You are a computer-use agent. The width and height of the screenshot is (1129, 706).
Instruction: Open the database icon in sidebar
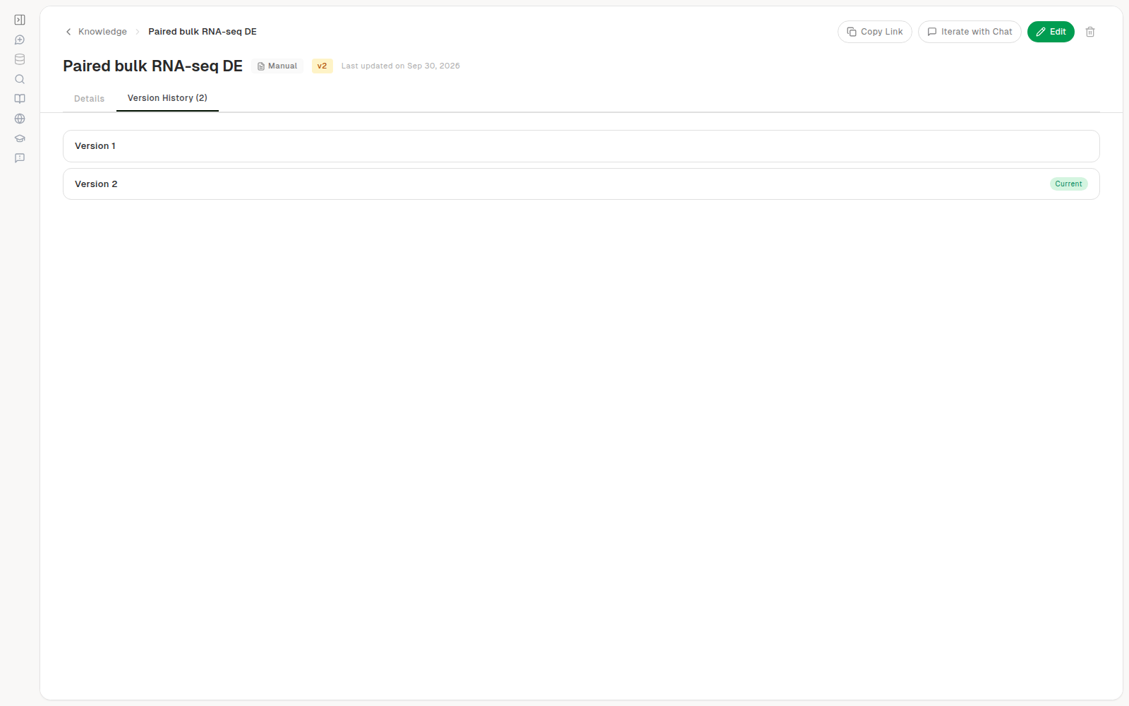coord(20,59)
